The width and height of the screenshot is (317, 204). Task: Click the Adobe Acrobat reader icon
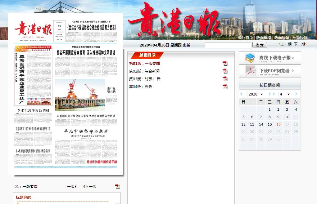tap(250, 71)
